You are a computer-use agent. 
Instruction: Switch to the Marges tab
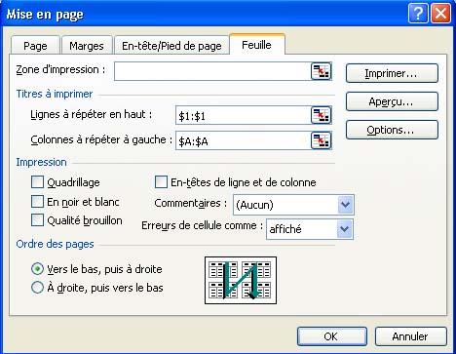(x=87, y=46)
